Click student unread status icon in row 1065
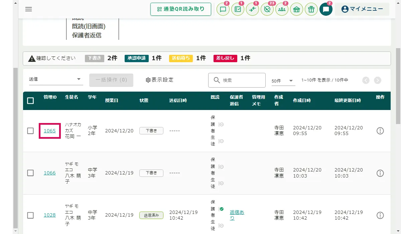 222,141
